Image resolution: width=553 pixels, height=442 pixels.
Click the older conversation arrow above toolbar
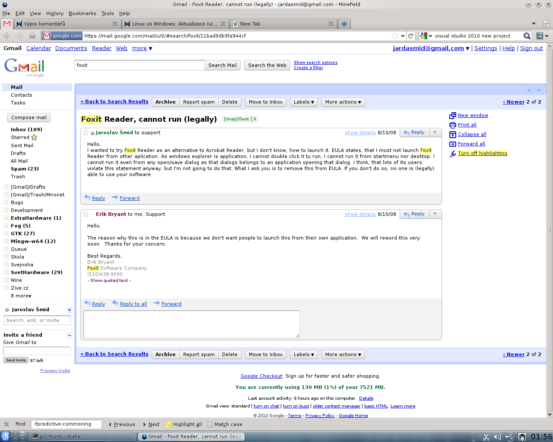tap(539, 90)
